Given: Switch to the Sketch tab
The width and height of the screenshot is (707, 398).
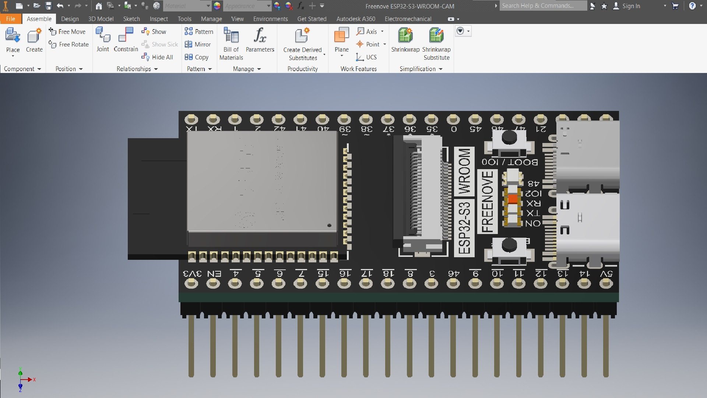Looking at the screenshot, I should [131, 19].
